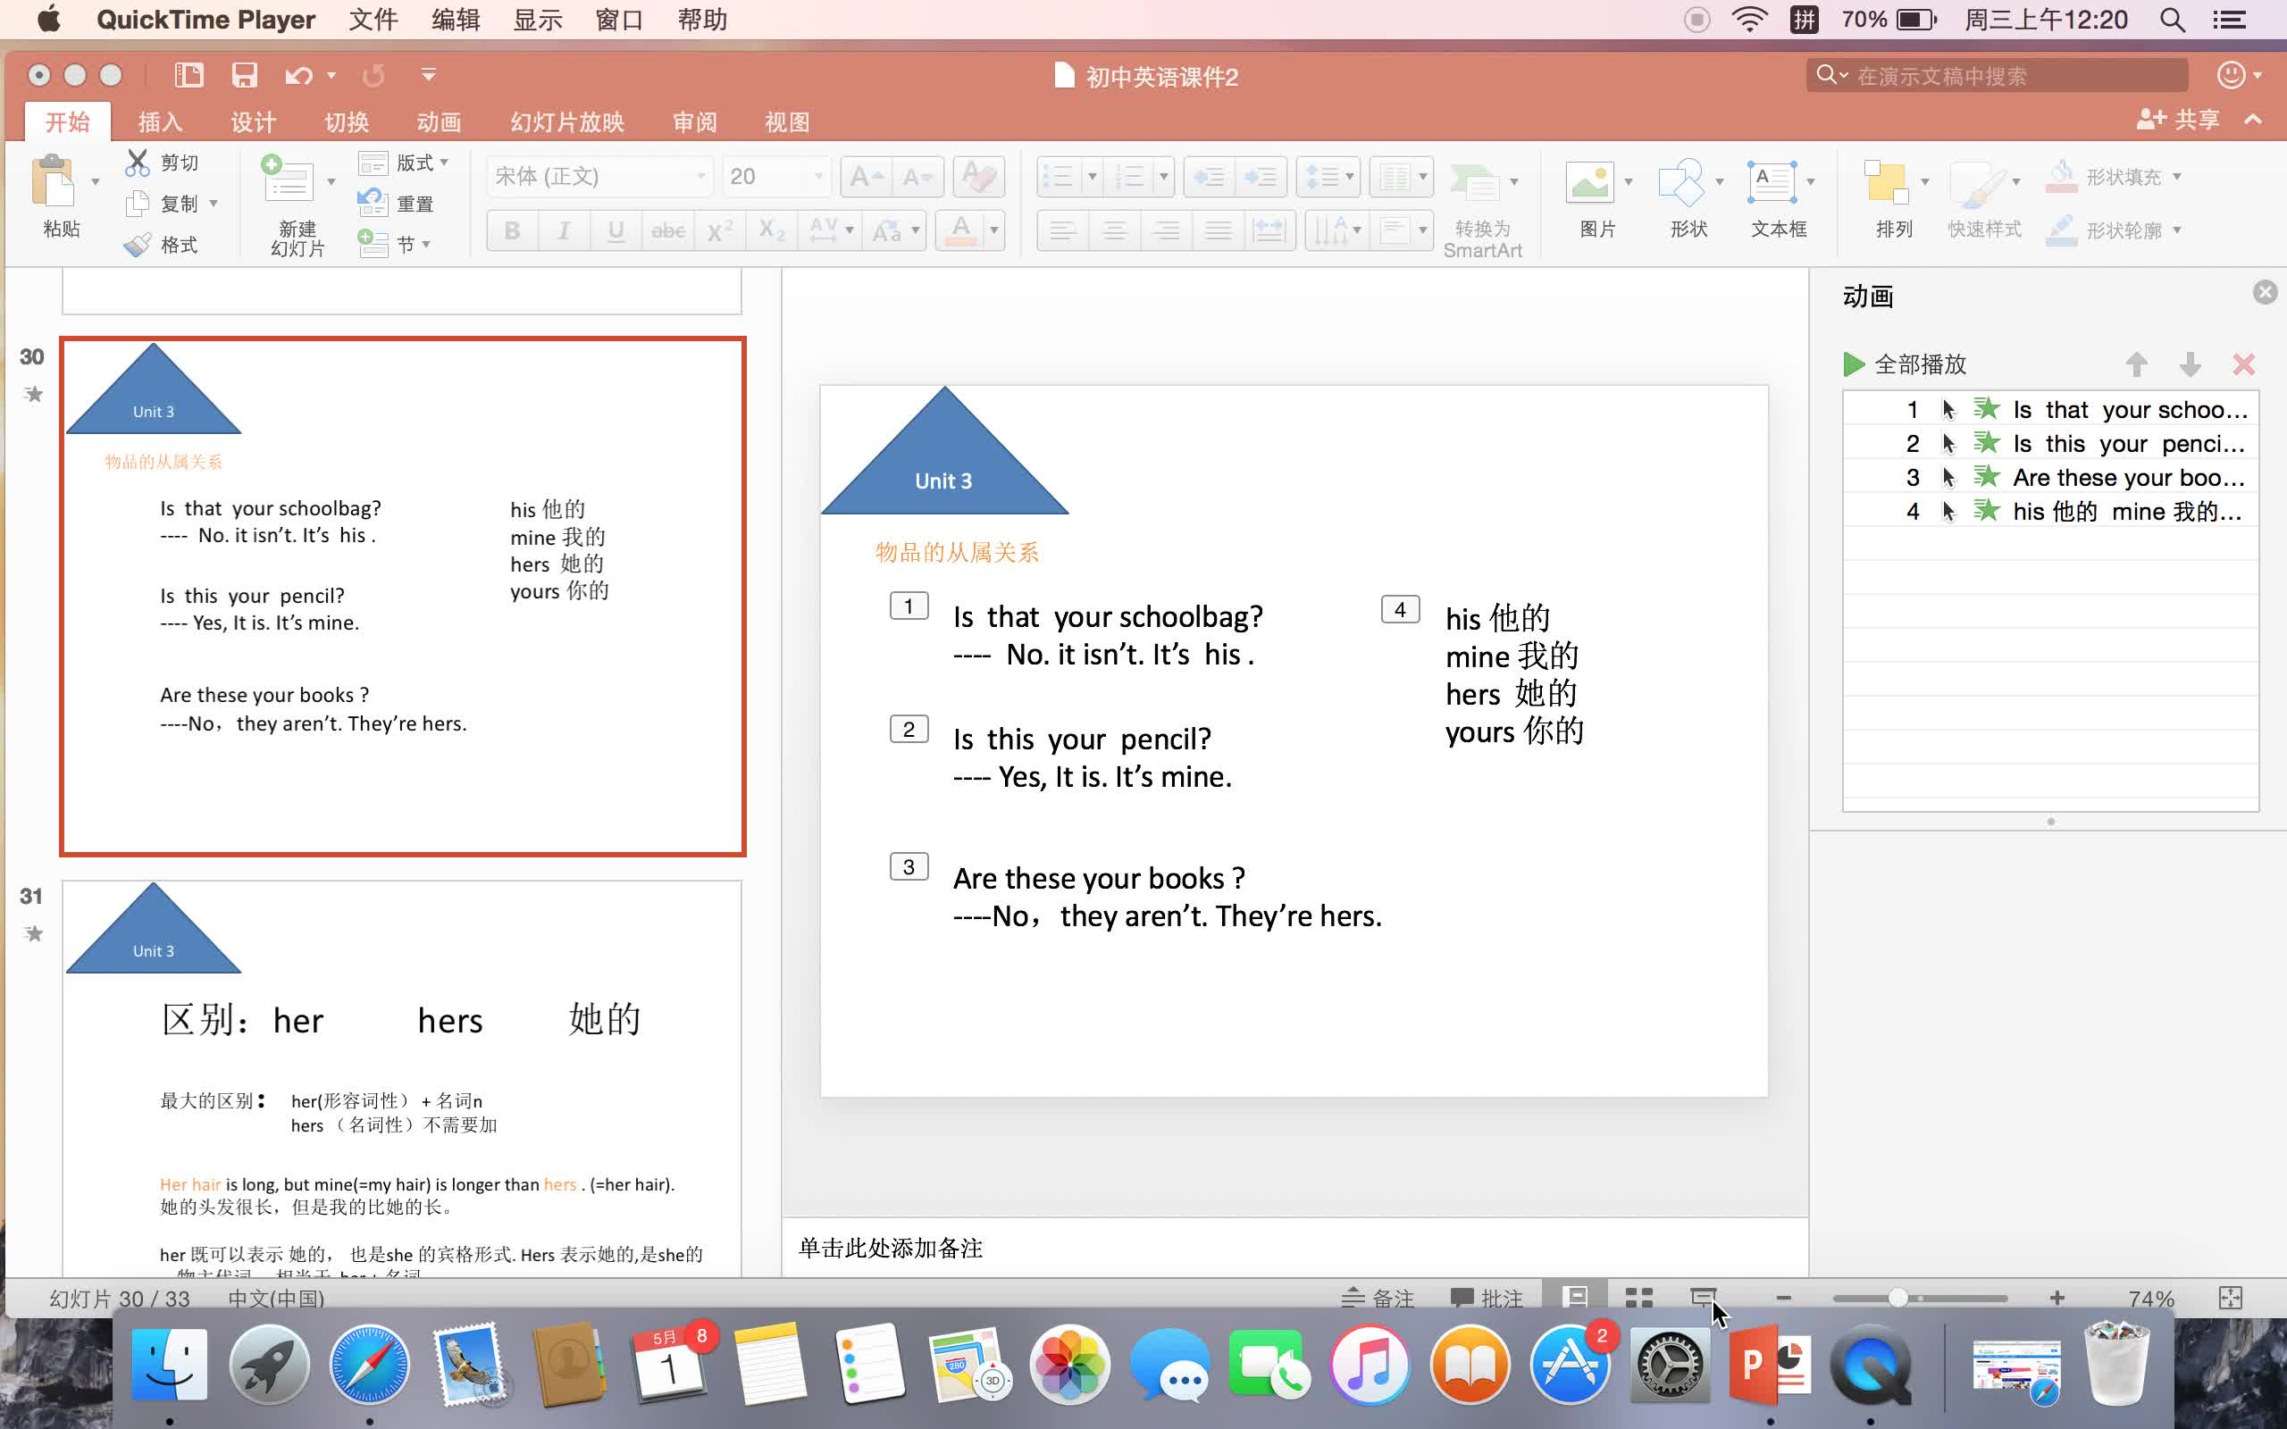The image size is (2287, 1429).
Task: Open the Transitions tab
Action: coord(346,122)
